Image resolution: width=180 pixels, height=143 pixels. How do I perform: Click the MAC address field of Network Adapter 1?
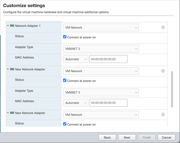tap(108, 59)
